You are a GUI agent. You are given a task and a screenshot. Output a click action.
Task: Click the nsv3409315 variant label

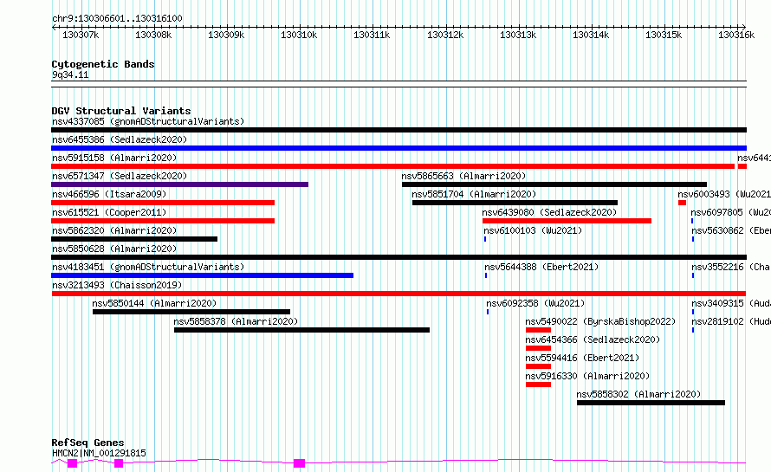[731, 303]
